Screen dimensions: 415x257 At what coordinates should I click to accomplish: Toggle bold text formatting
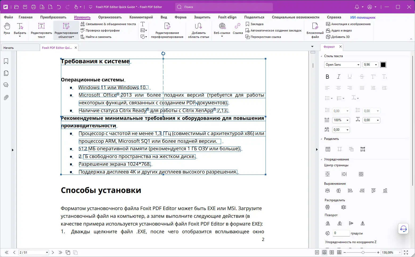pyautogui.click(x=327, y=77)
